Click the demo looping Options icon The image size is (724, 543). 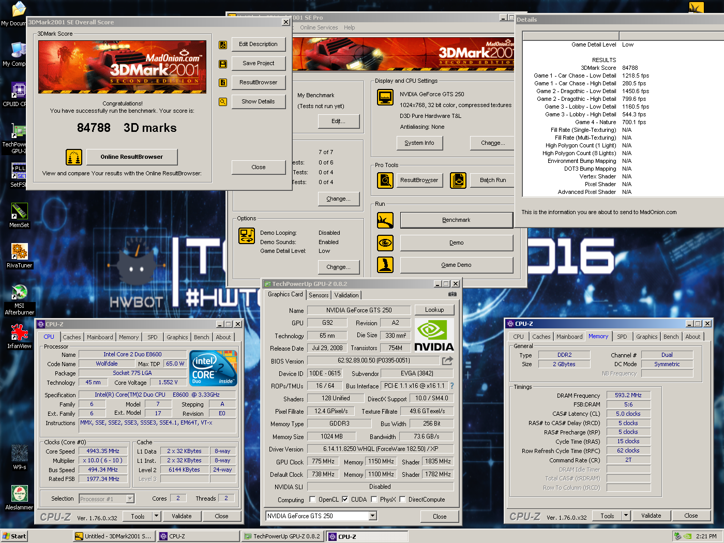click(247, 236)
